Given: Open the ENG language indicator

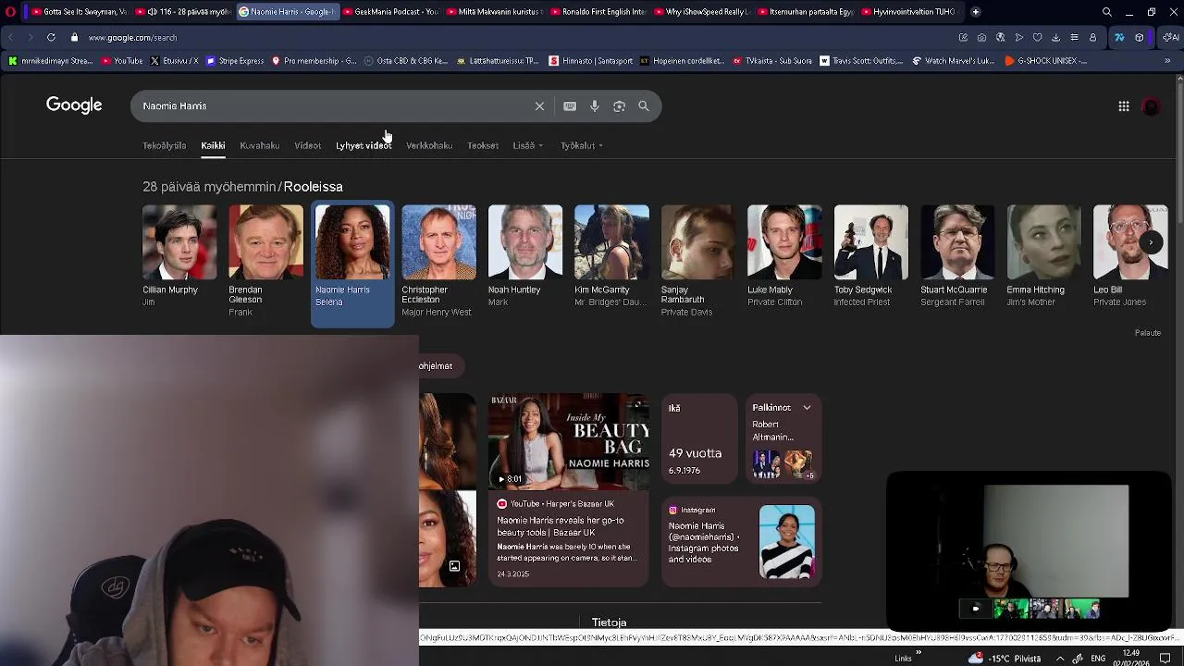Looking at the screenshot, I should point(1098,659).
